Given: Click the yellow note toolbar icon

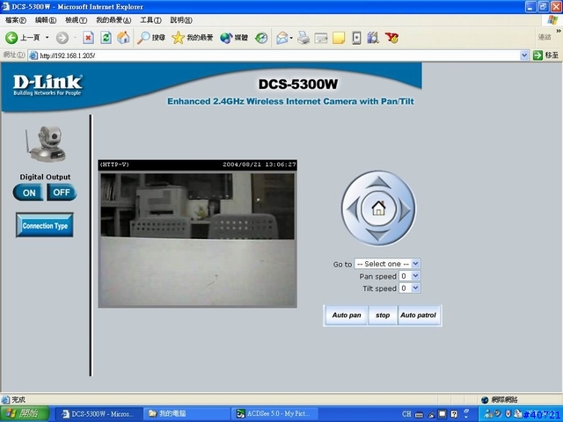Looking at the screenshot, I should (x=338, y=38).
